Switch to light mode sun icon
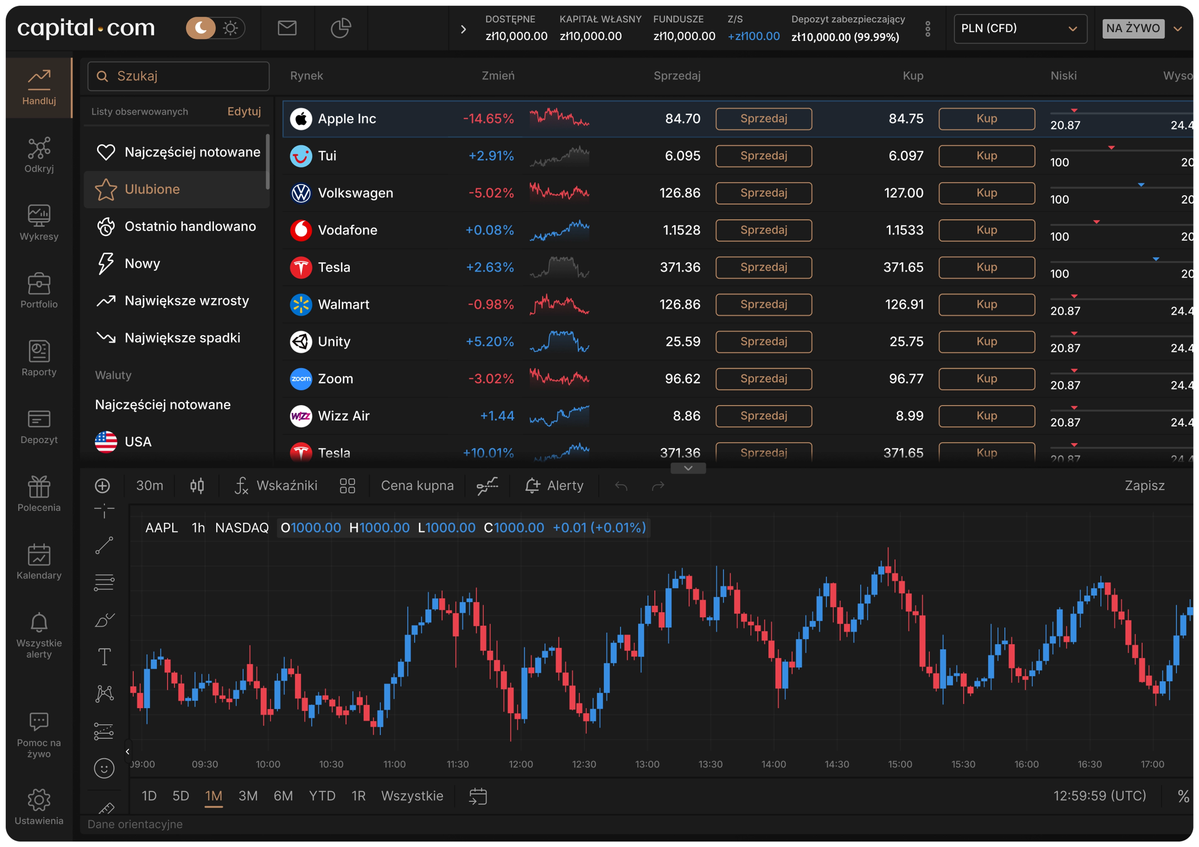 click(230, 28)
